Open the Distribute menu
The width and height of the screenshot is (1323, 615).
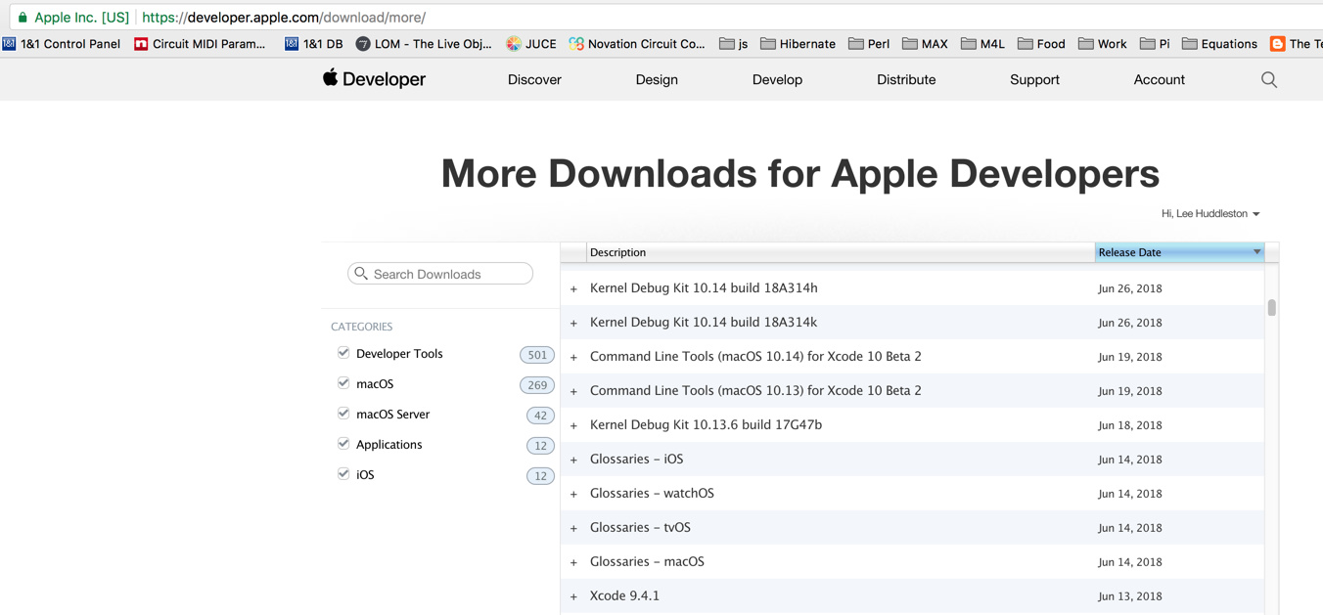(906, 80)
